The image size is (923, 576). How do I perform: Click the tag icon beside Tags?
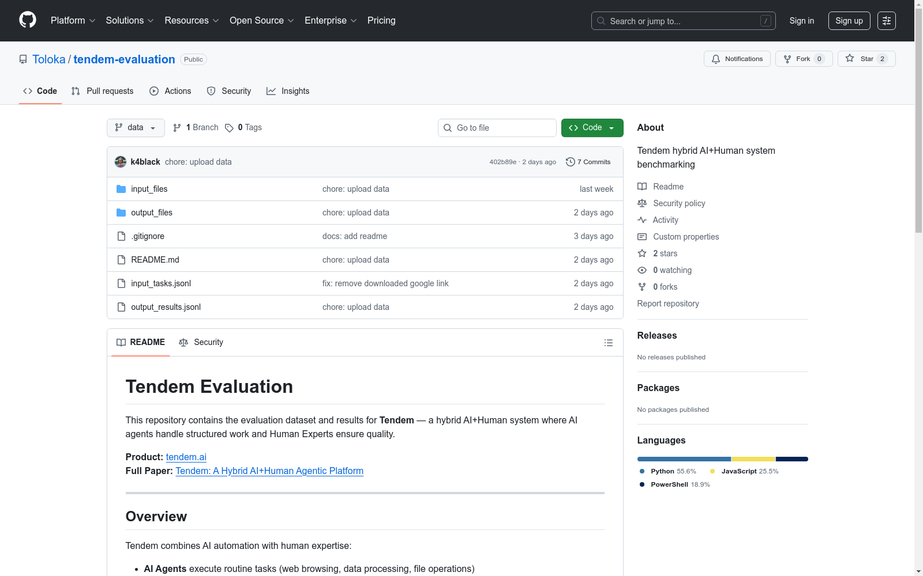pos(229,128)
